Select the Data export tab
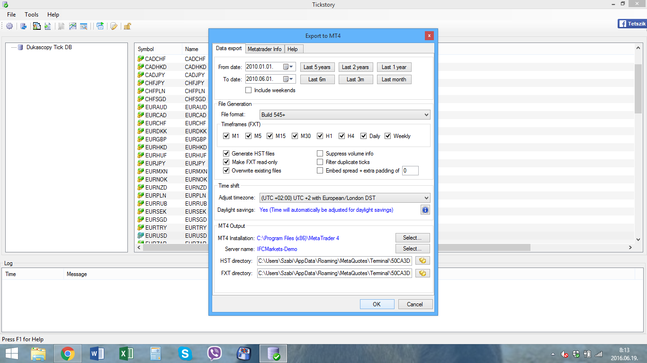The width and height of the screenshot is (647, 363). [x=229, y=49]
